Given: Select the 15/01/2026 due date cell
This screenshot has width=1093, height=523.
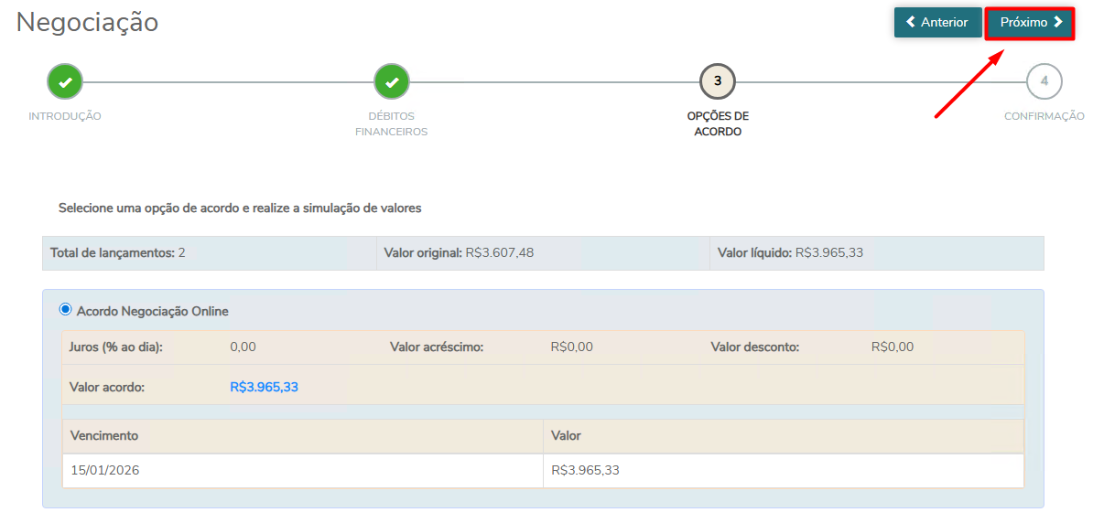Looking at the screenshot, I should (x=105, y=471).
